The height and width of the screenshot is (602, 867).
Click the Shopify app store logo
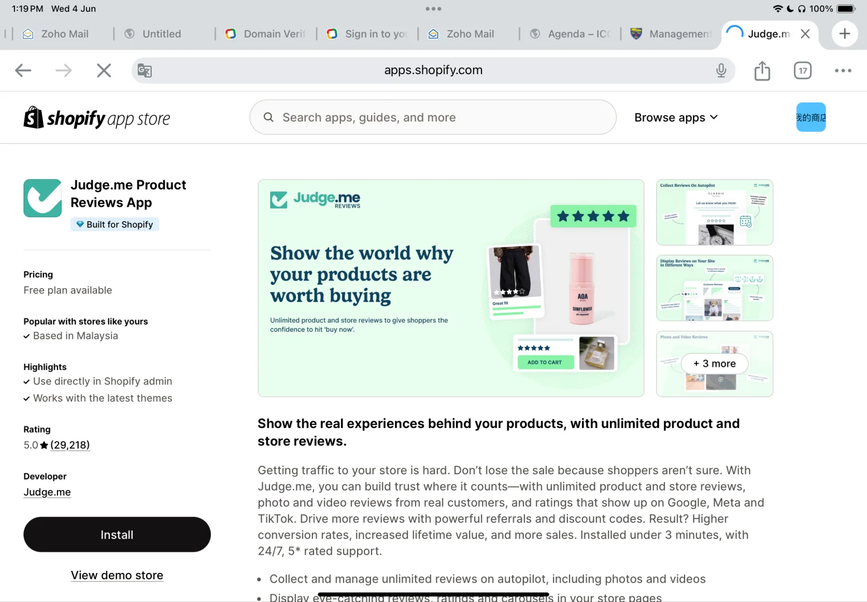[x=97, y=118]
